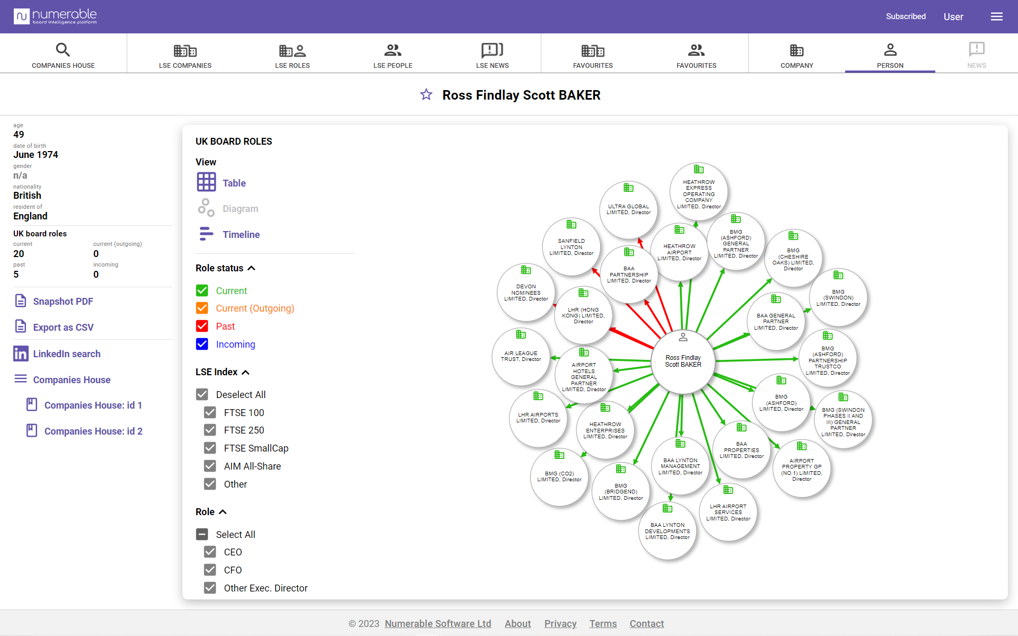Uncheck the FTSE 100 checkbox

[x=210, y=412]
